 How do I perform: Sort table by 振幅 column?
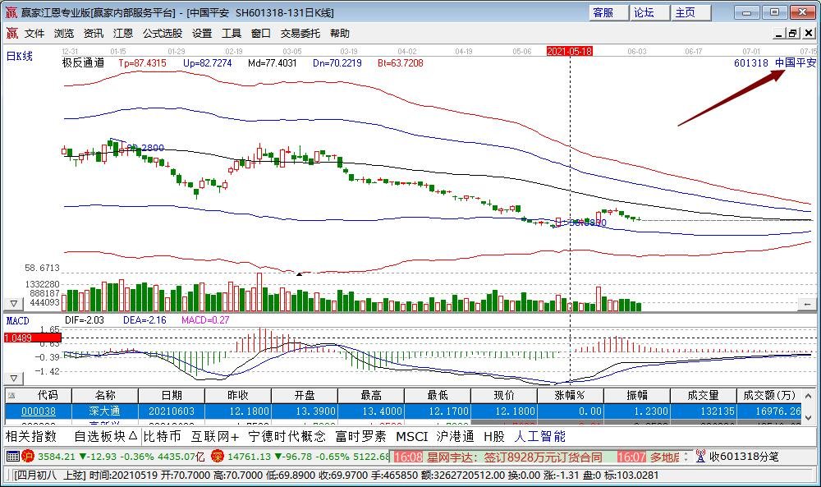637,395
